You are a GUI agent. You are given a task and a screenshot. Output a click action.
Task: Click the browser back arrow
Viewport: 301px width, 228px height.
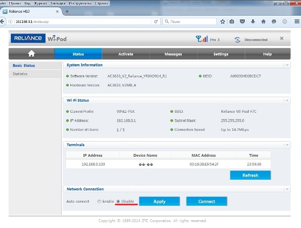click(x=2, y=21)
